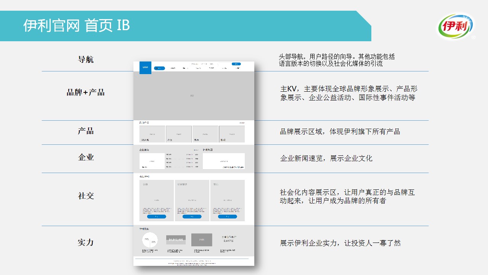
Task: Click the large gray KV banner placeholder
Action: click(194, 95)
